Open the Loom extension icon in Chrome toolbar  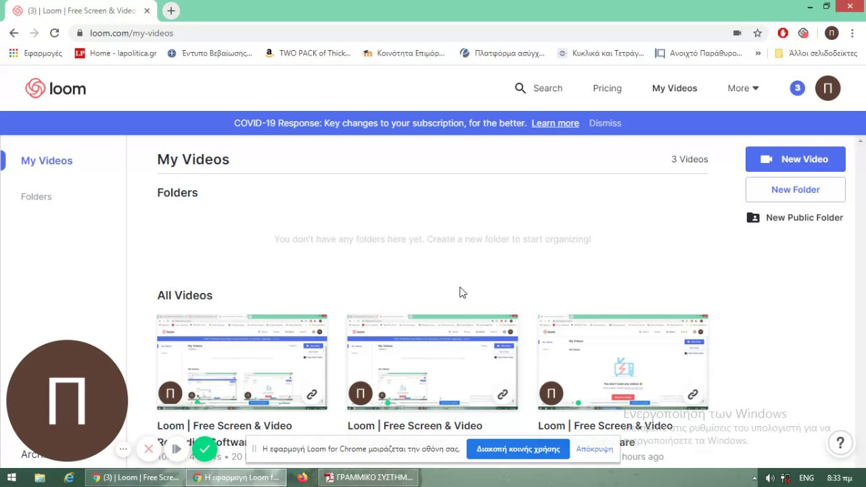(804, 32)
